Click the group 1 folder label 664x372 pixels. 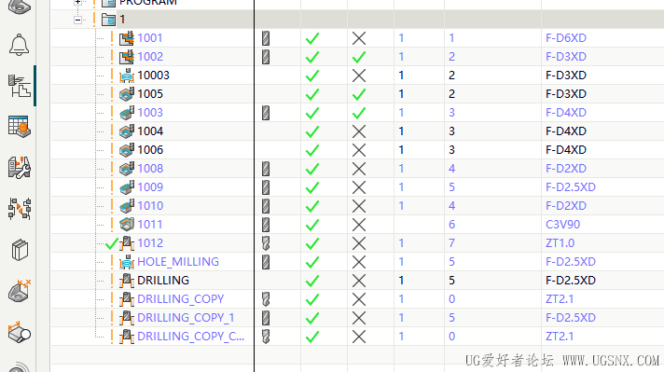[x=122, y=20]
